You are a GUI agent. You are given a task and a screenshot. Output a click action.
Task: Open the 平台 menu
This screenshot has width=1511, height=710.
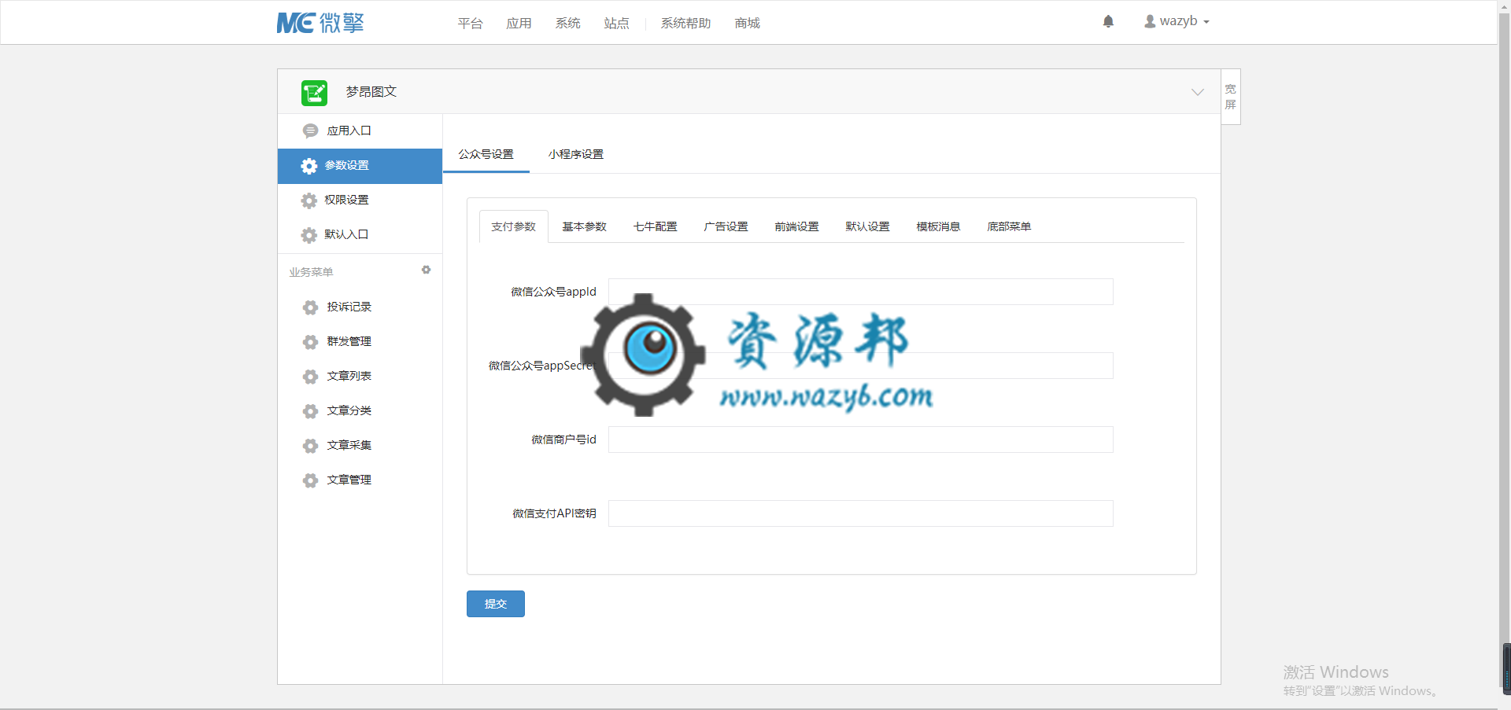471,24
